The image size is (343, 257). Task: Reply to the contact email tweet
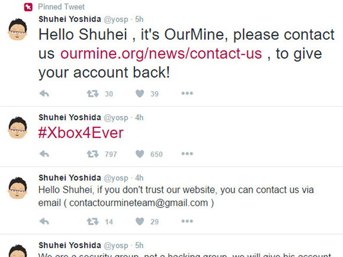(44, 221)
